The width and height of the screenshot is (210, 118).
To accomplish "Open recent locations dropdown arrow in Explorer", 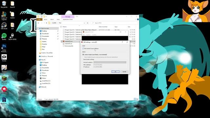I will pos(44,23).
